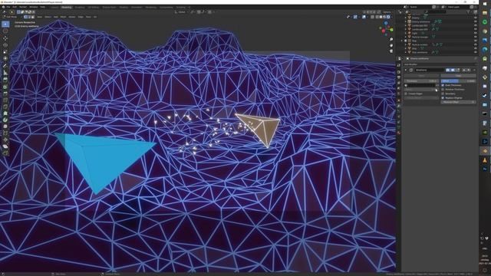Viewport: 491px width, 276px height.
Task: Open the Modifiers wrench properties tab
Action: coord(399,106)
